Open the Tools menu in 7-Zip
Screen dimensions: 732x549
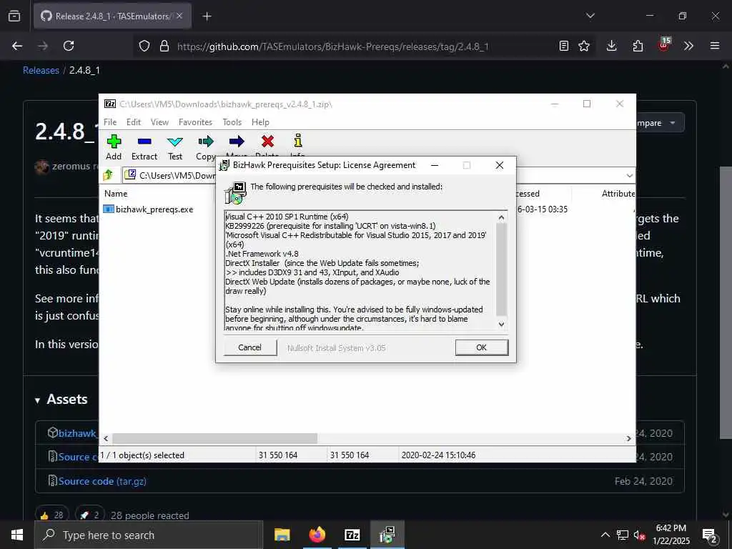coord(232,122)
